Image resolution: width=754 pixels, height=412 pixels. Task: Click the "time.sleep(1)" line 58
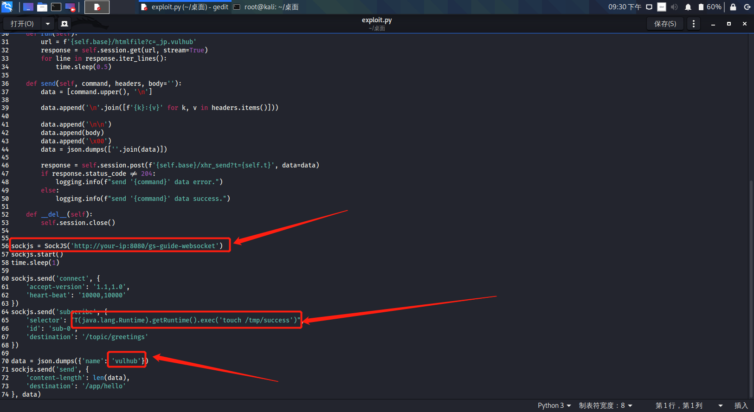coord(35,263)
